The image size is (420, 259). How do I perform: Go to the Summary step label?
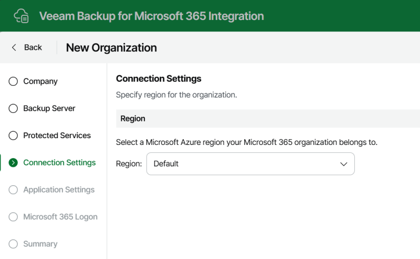point(40,244)
